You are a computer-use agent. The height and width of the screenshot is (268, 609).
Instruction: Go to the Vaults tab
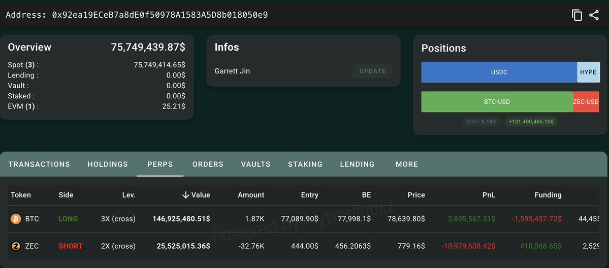pos(255,164)
